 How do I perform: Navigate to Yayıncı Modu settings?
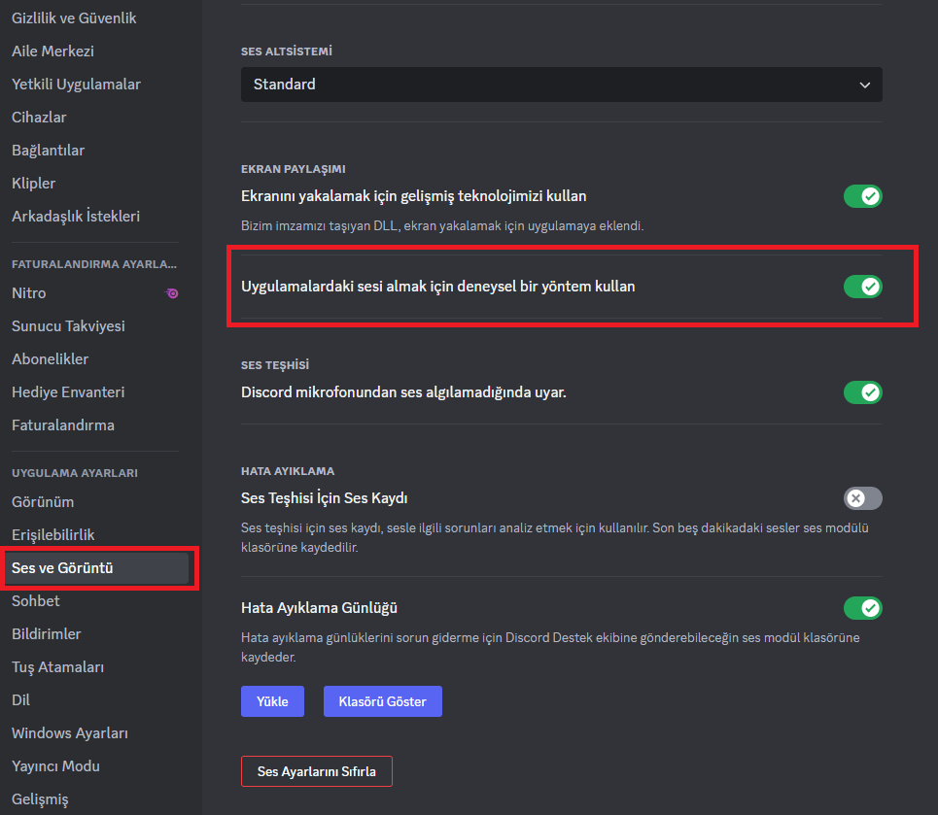(x=55, y=766)
